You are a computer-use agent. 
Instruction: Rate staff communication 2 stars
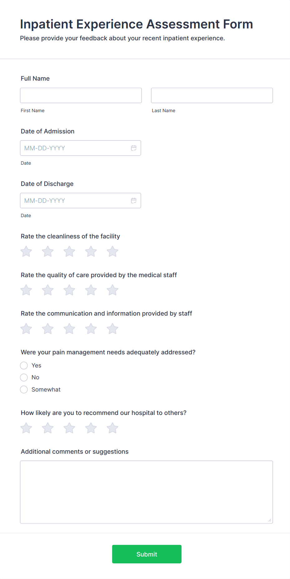47,328
